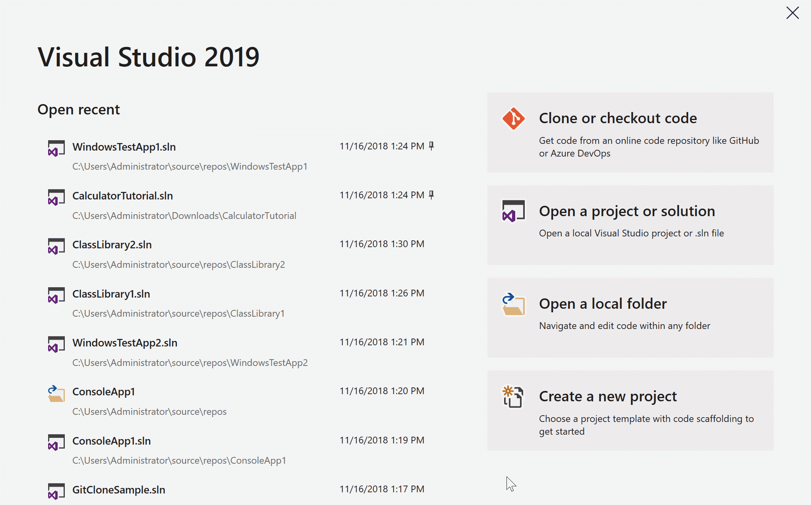
Task: Click 'Open a local Visual Studio project or .sln file' text
Action: click(631, 233)
